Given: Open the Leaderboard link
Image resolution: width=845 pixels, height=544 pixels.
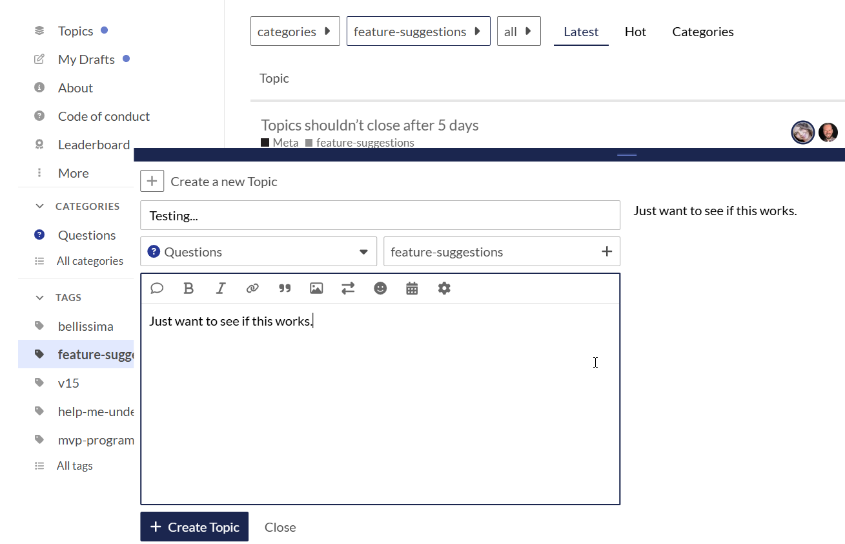Looking at the screenshot, I should [94, 145].
